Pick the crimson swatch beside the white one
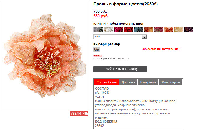The height and width of the screenshot is (133, 197). pos(118,29)
